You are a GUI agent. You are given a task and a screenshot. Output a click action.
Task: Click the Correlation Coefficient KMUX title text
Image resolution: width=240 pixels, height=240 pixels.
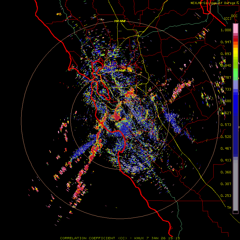point(120,238)
